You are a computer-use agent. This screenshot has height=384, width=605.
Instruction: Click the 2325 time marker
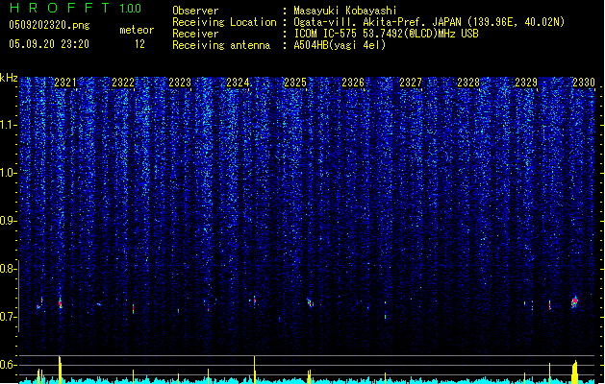coord(295,83)
